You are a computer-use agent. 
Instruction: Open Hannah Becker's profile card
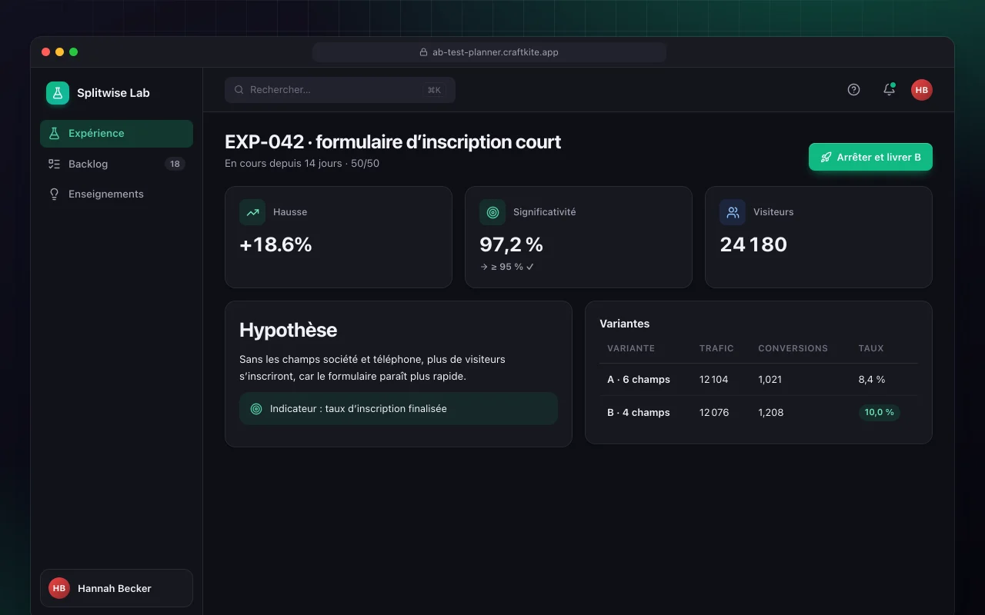[x=116, y=588]
